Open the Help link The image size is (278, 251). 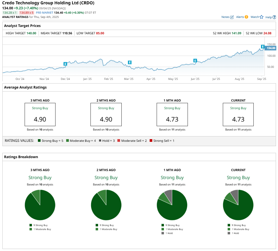click(x=268, y=17)
